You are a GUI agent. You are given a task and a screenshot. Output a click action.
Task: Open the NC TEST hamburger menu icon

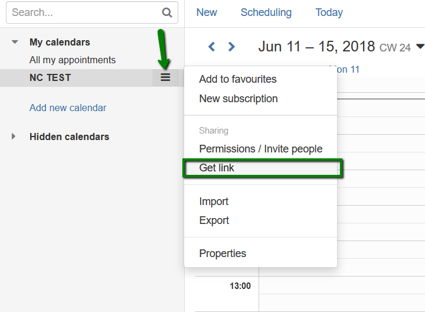165,77
